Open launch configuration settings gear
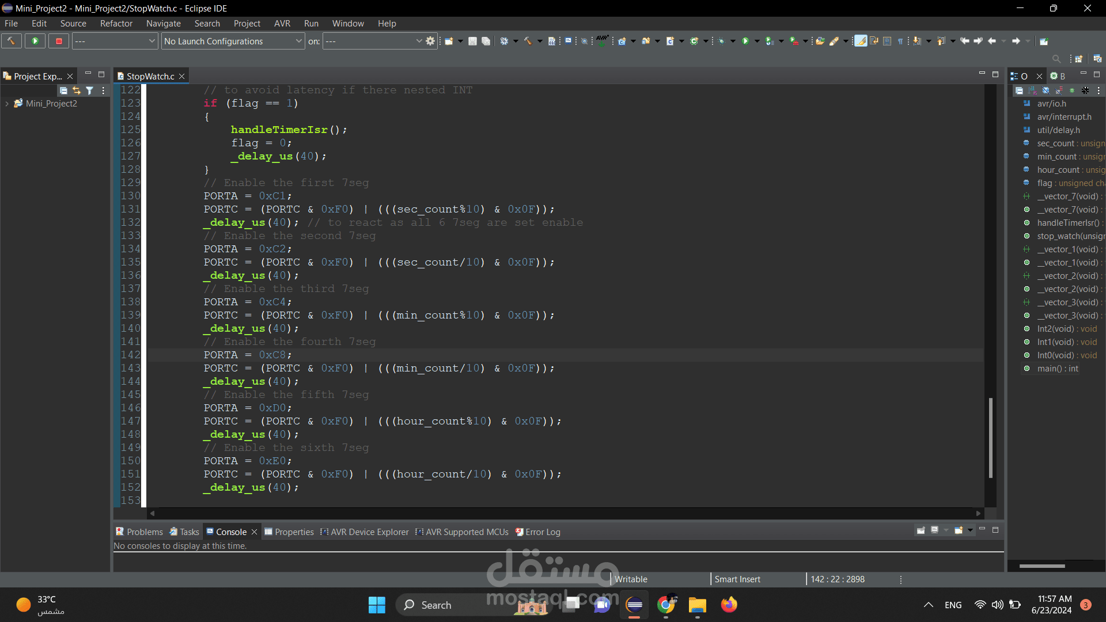The image size is (1106, 622). point(430,41)
